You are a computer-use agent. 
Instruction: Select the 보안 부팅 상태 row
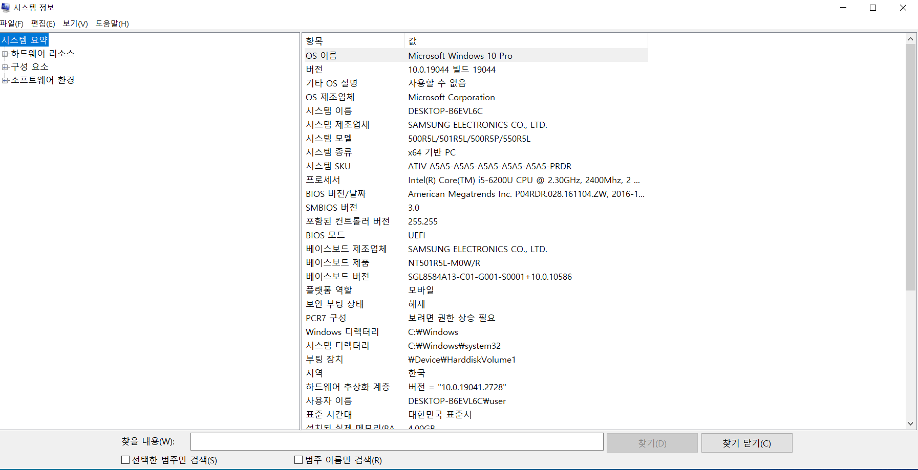pyautogui.click(x=475, y=304)
